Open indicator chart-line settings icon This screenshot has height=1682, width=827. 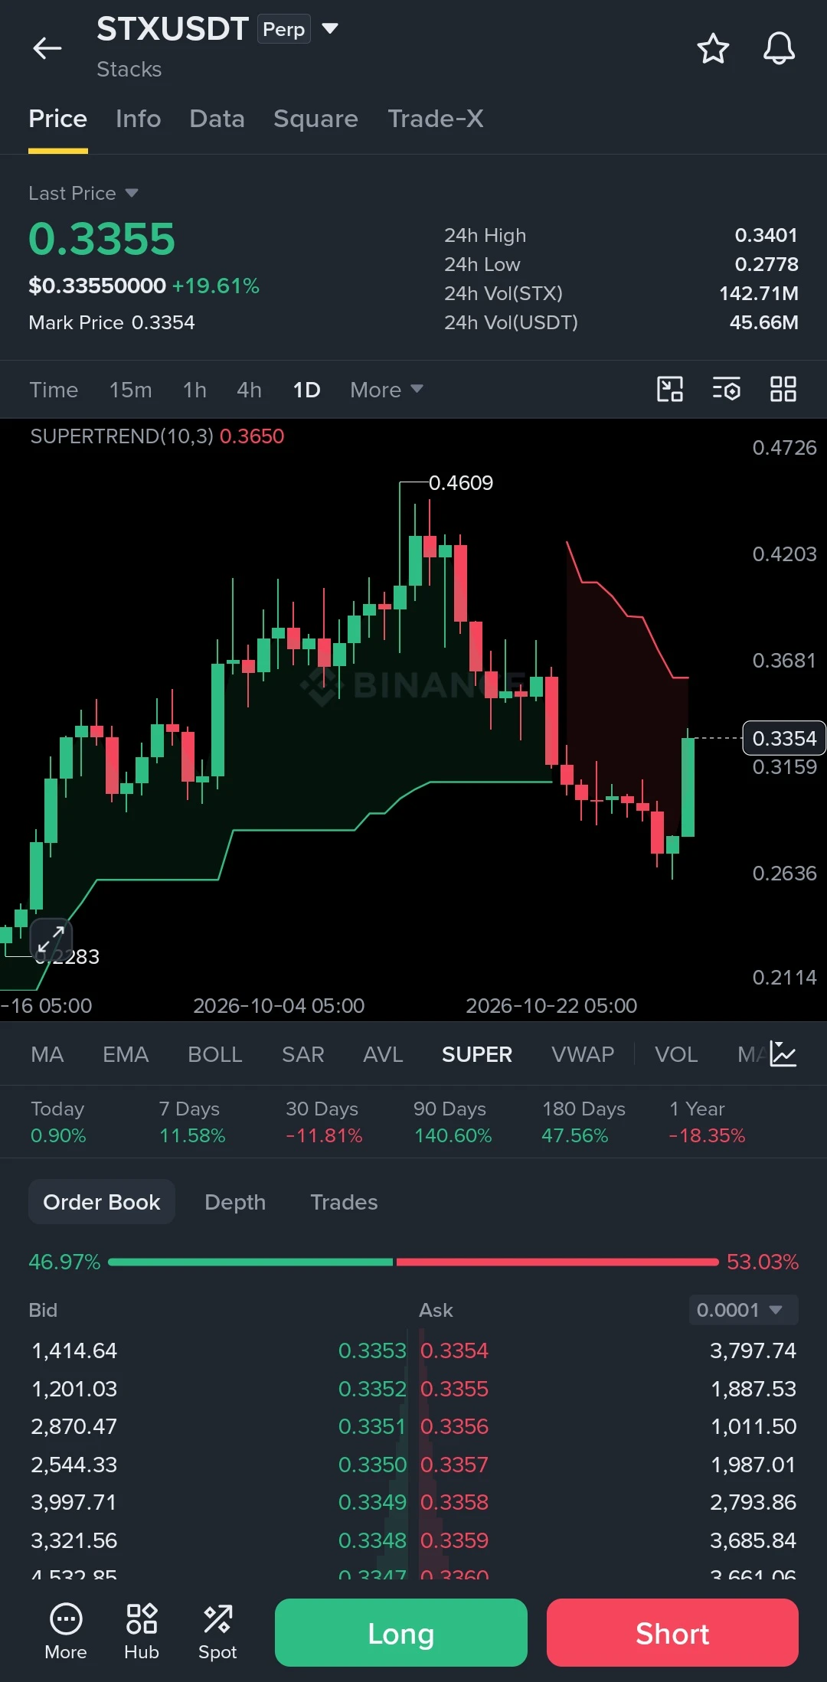783,1054
